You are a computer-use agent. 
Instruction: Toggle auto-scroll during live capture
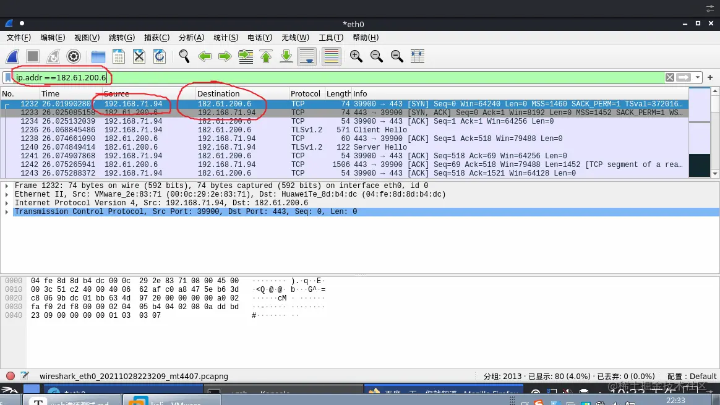(307, 56)
